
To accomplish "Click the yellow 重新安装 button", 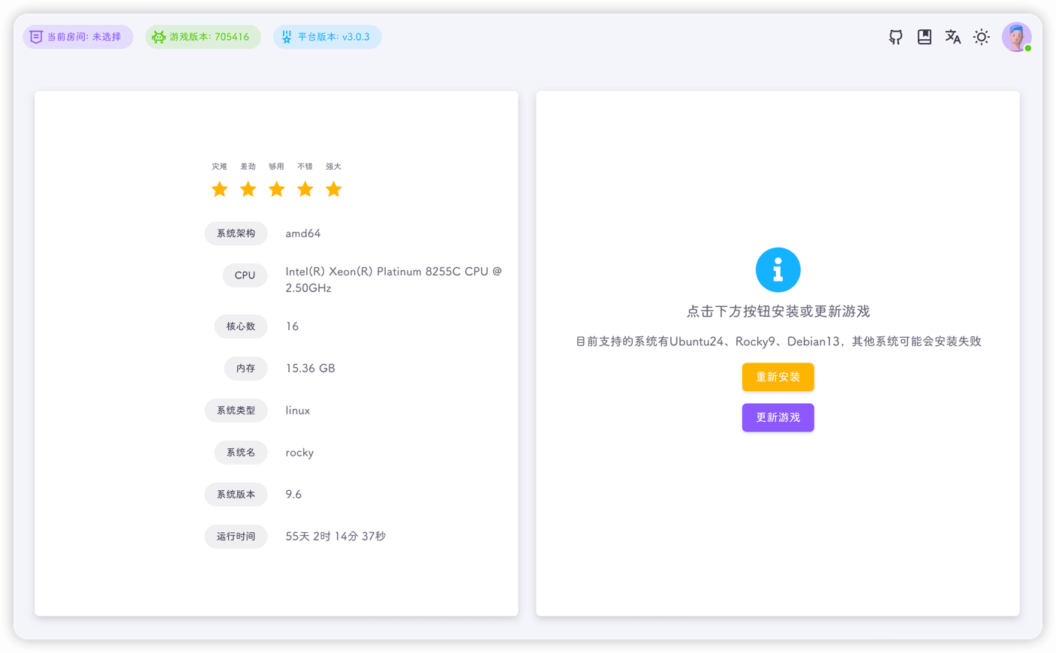I will point(778,377).
